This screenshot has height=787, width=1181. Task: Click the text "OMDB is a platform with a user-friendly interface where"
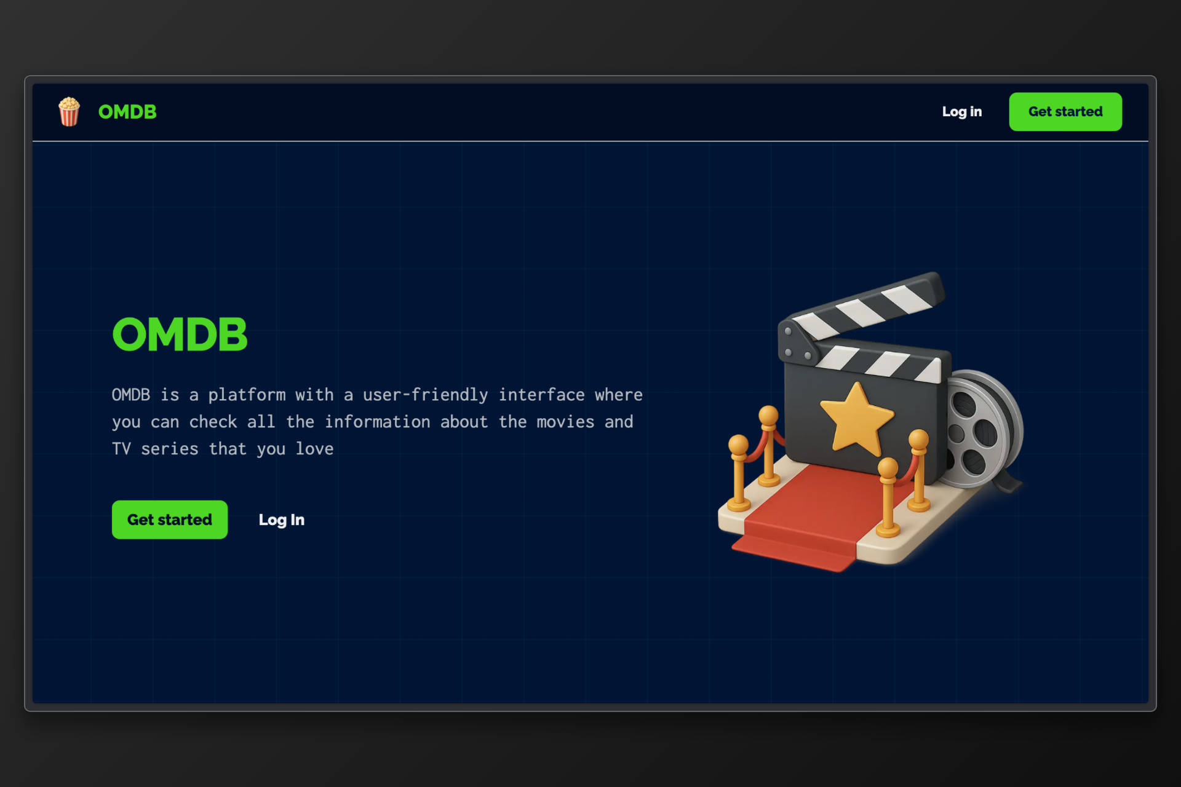click(x=377, y=395)
